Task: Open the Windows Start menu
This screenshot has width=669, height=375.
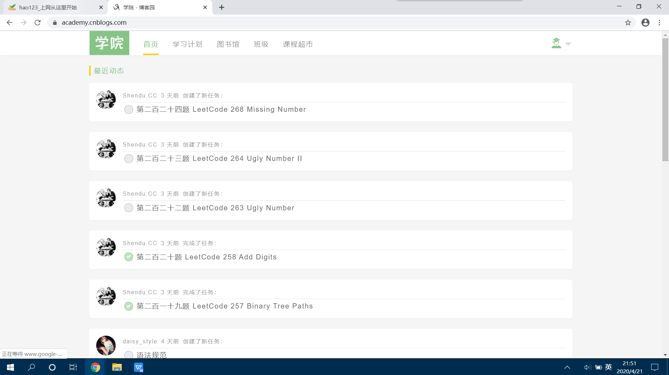Action: pyautogui.click(x=10, y=367)
